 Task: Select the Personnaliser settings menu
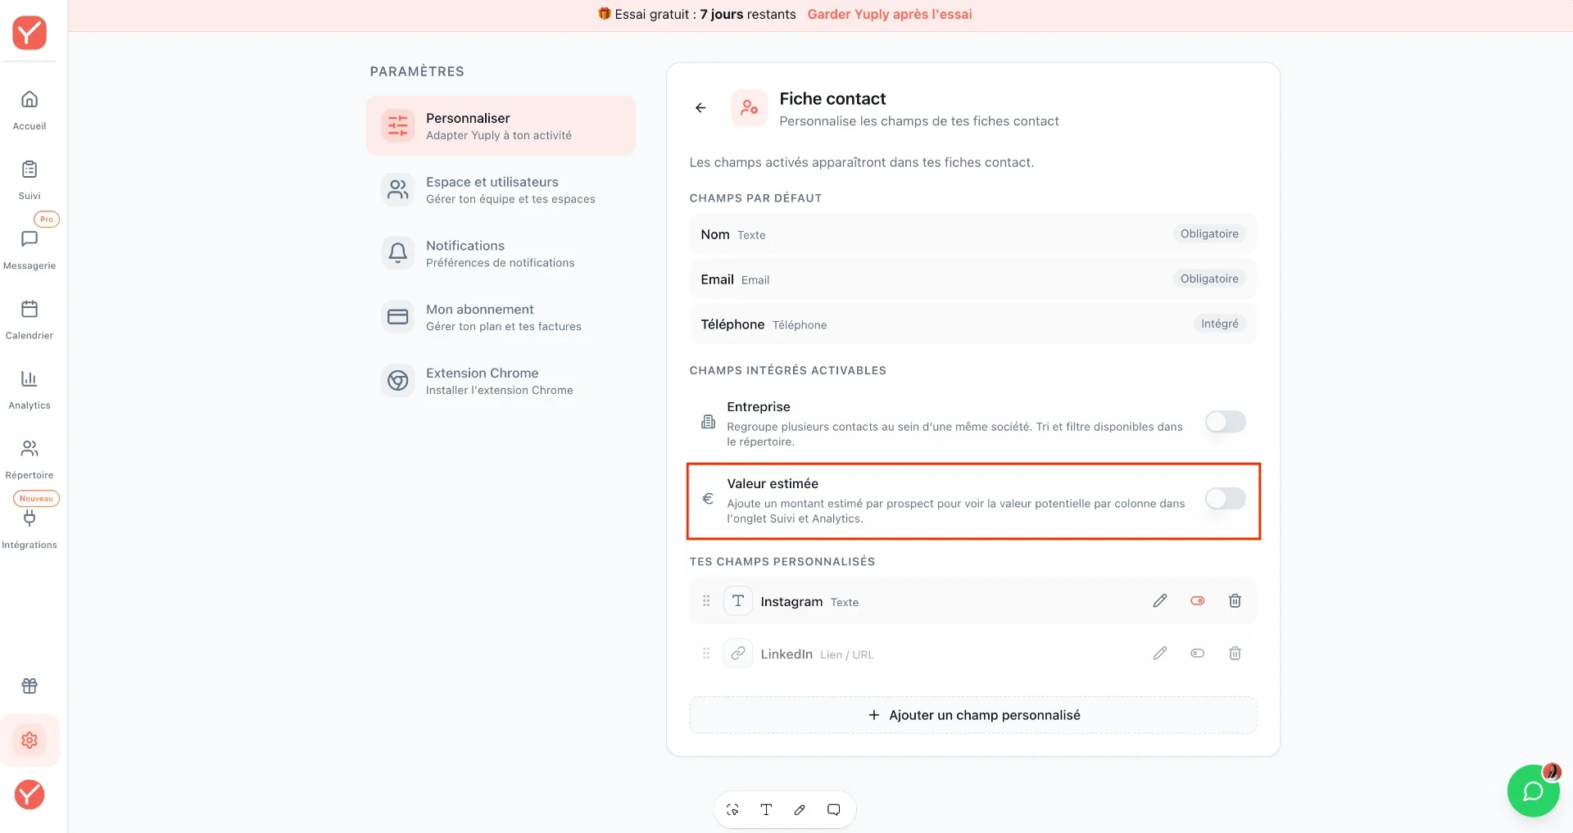pyautogui.click(x=501, y=126)
